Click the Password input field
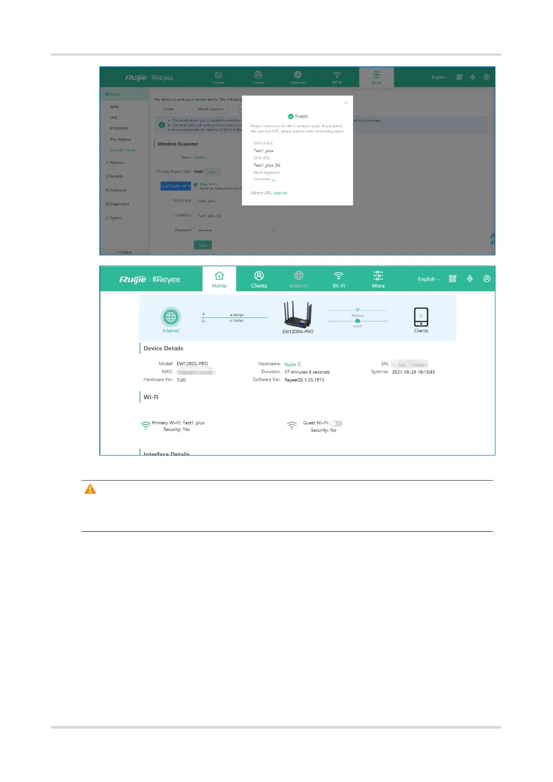The height and width of the screenshot is (782, 553). (234, 230)
